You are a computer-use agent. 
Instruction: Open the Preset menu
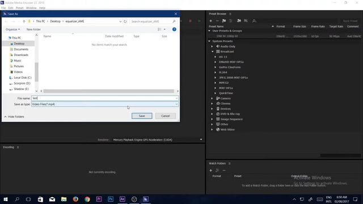tap(20, 8)
